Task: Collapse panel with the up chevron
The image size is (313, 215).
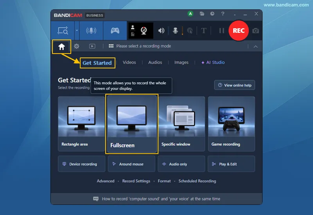Action: tap(255, 47)
